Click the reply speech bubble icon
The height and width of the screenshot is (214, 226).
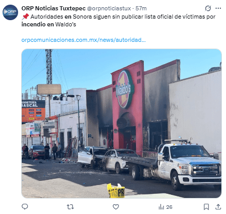pyautogui.click(x=25, y=207)
